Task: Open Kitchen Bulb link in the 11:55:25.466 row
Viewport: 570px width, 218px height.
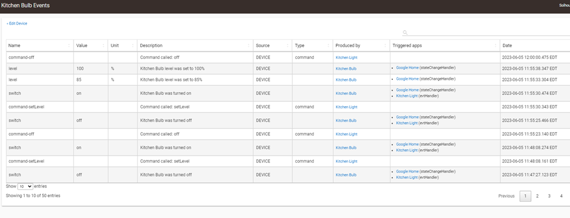Action: point(346,121)
